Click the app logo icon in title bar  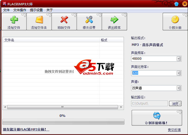[4, 3]
